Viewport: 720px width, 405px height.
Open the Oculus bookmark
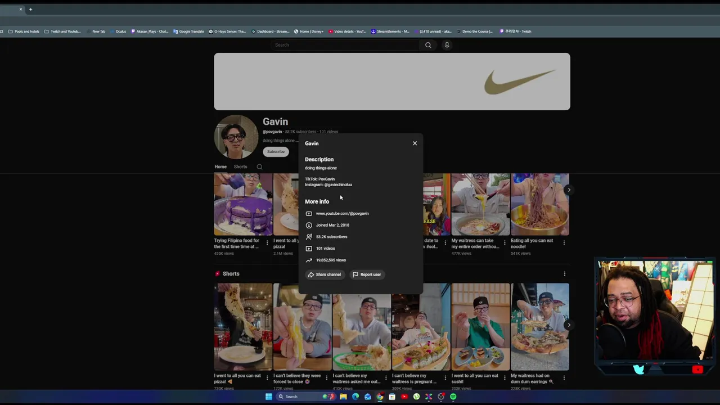pyautogui.click(x=118, y=31)
